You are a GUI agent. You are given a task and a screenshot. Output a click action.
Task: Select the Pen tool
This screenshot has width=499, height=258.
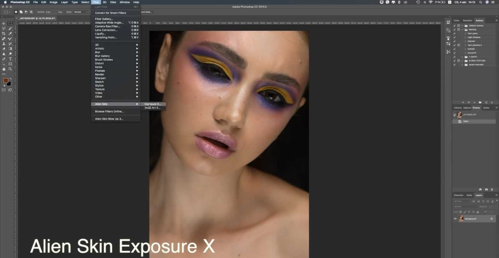tap(4, 59)
